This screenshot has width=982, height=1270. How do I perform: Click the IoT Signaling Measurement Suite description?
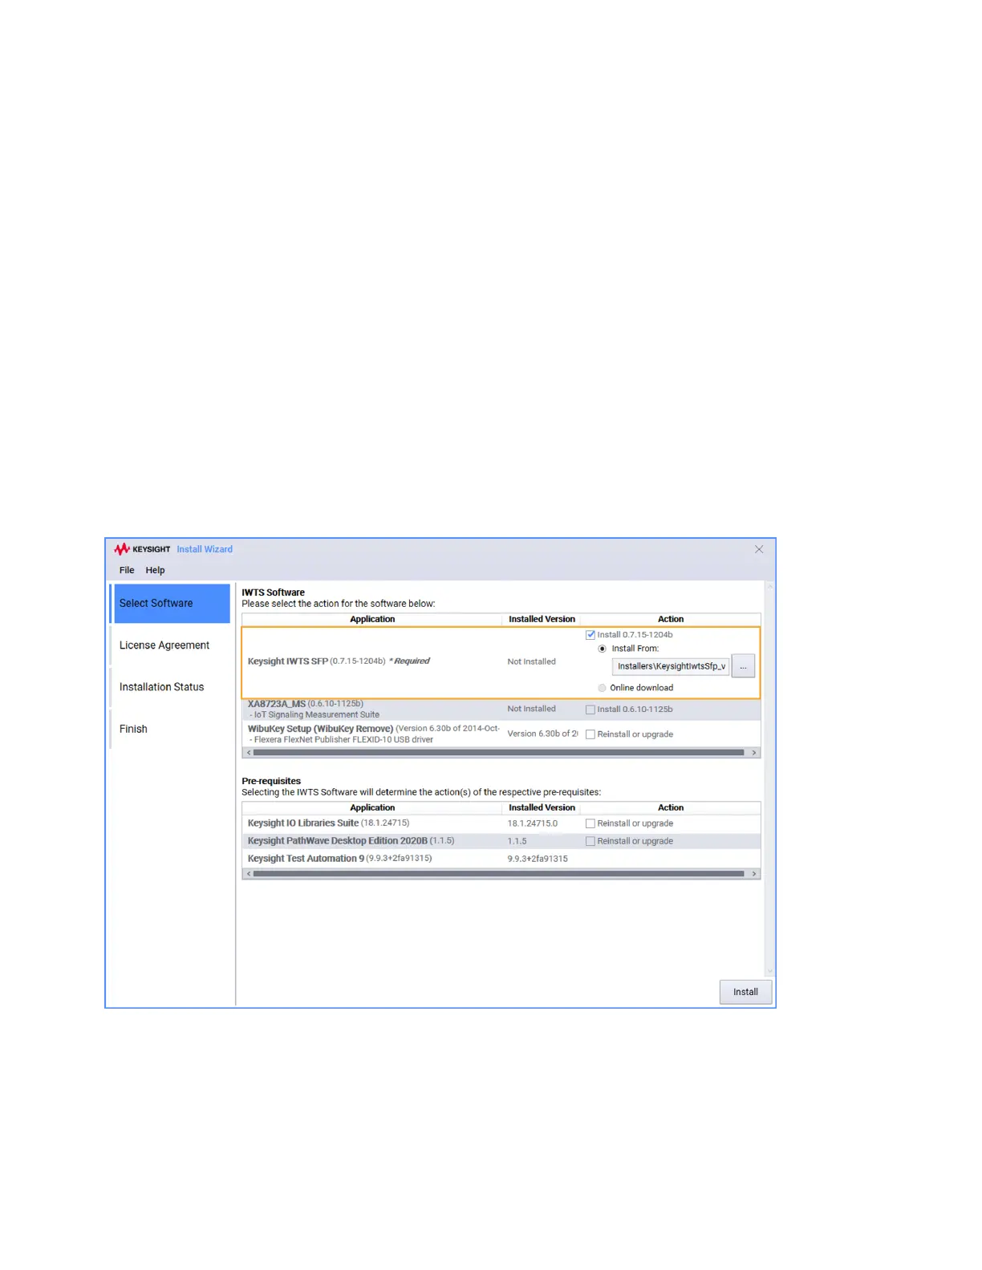314,714
